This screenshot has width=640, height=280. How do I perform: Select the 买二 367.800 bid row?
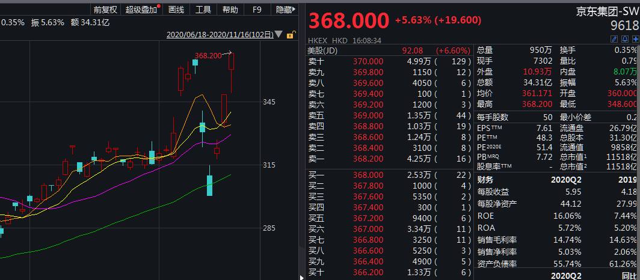point(389,186)
